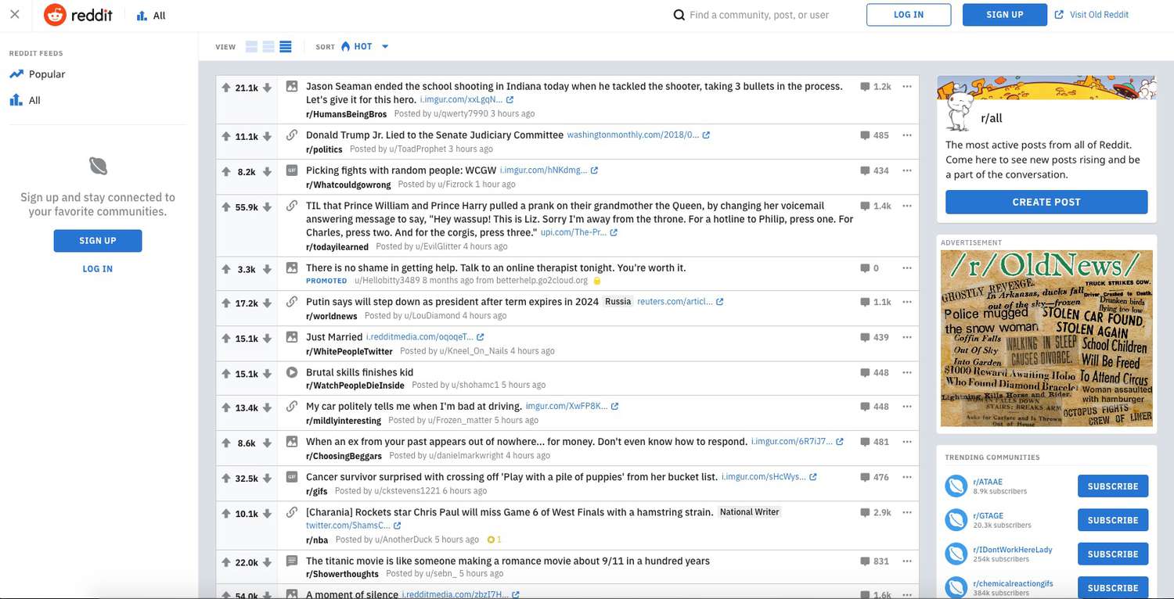Subscribe to r/ATAAE
1174x599 pixels.
(1113, 486)
